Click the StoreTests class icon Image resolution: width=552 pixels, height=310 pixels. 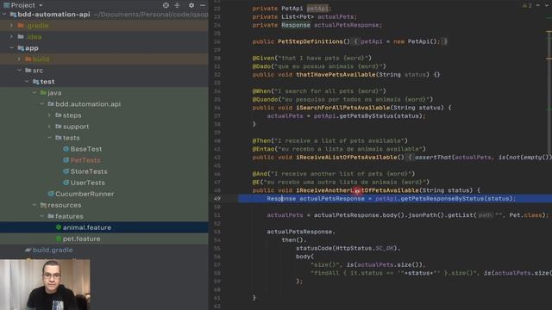point(66,171)
